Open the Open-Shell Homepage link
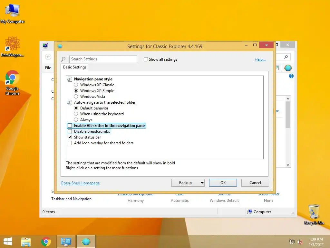The width and height of the screenshot is (330, 248). [80, 183]
